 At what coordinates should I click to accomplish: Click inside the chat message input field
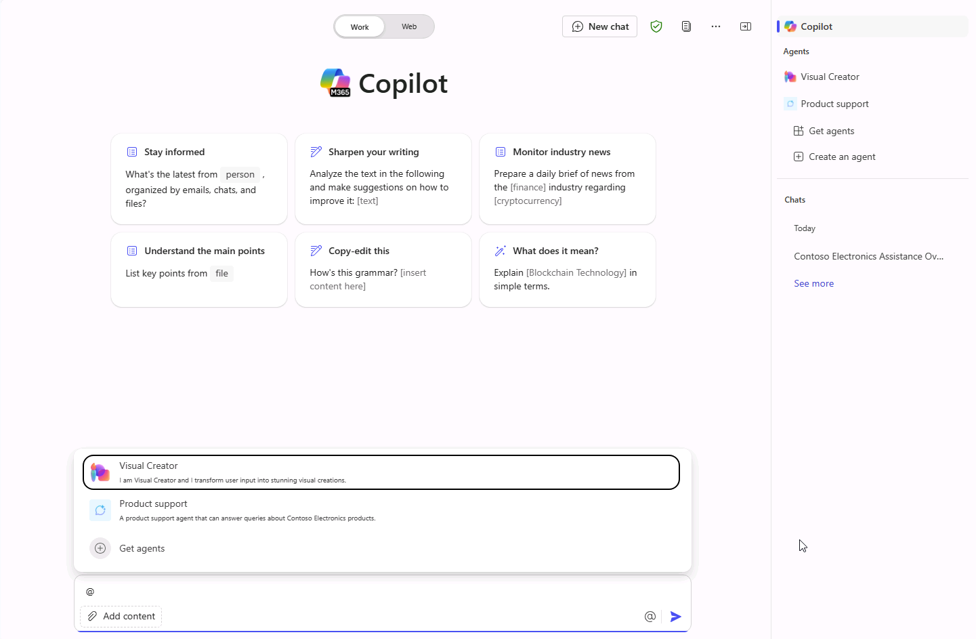[x=383, y=592]
